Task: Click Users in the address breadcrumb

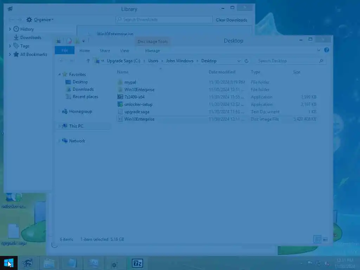Action: coord(153,61)
